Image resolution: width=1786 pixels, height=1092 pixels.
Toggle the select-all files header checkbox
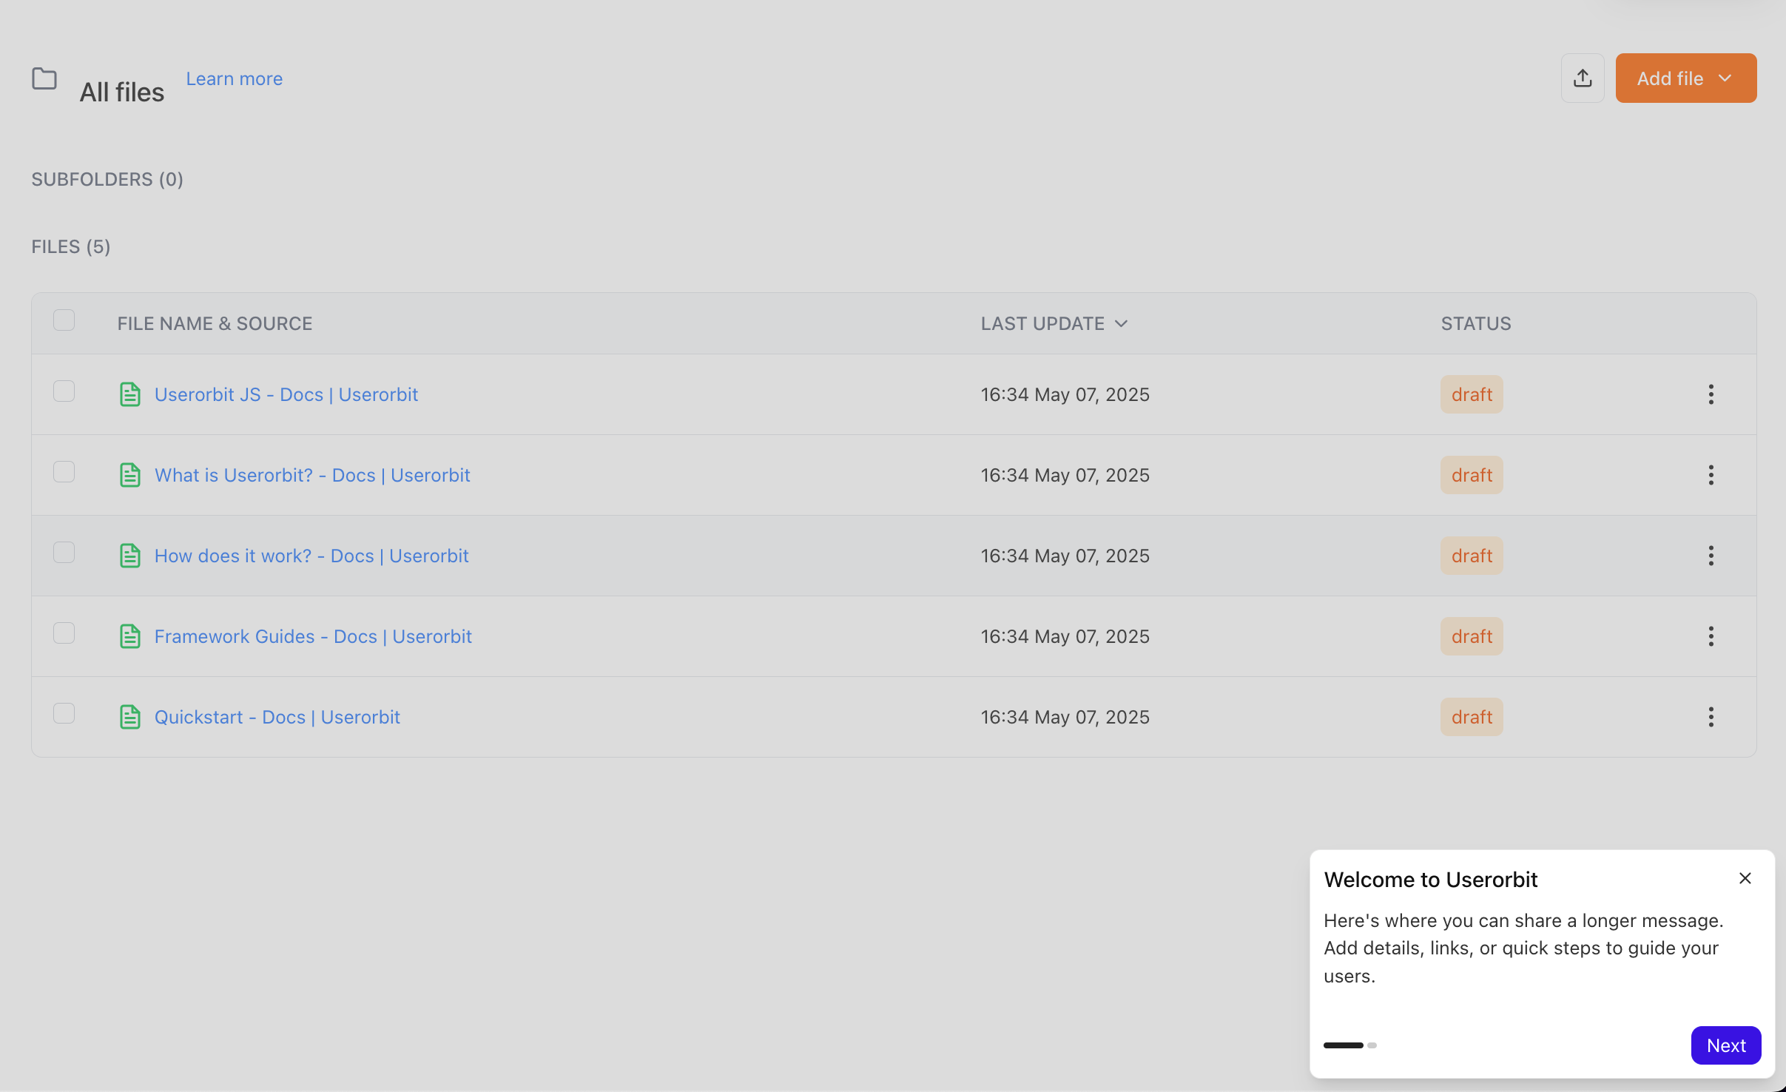[64, 320]
